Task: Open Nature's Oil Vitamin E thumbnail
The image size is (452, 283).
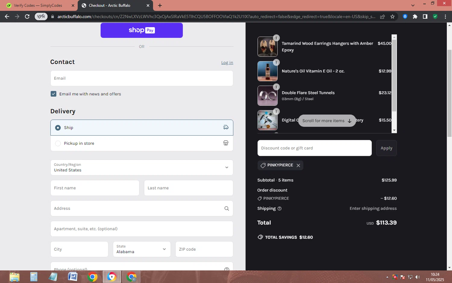Action: (267, 71)
